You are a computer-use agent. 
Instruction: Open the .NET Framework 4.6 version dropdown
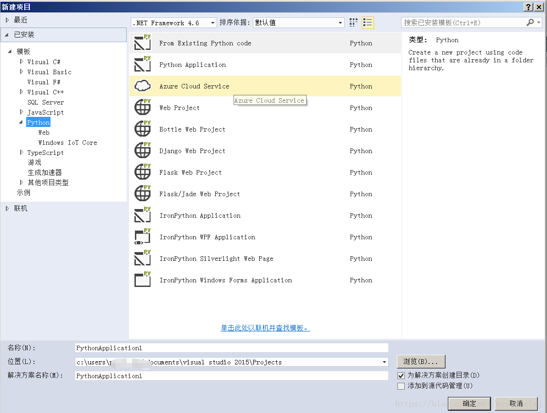coord(212,23)
